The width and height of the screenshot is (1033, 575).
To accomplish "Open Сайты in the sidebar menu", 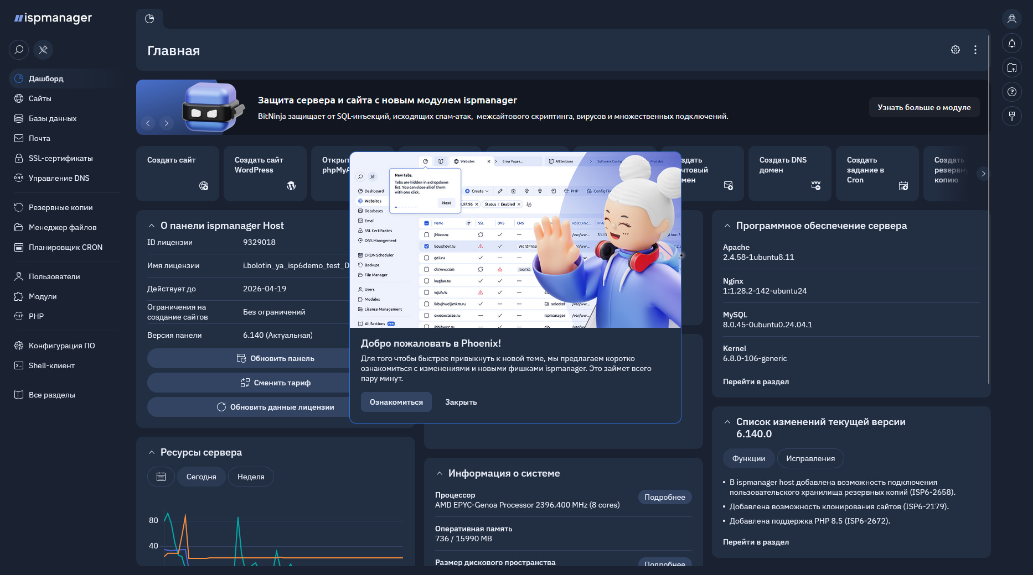I will coord(40,98).
